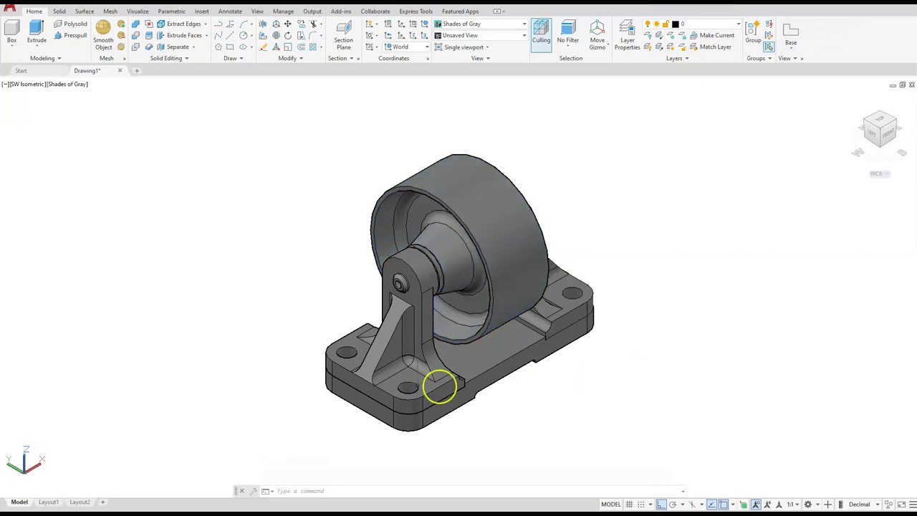Open the Surface ribbon tab
917x516 pixels.
tap(85, 11)
